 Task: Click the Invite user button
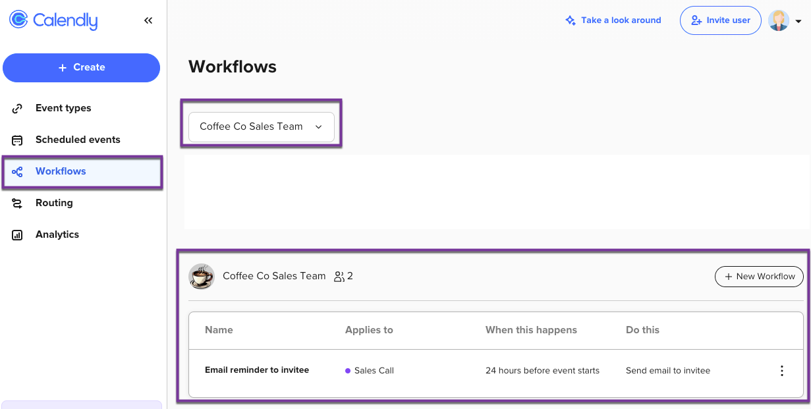tap(720, 20)
